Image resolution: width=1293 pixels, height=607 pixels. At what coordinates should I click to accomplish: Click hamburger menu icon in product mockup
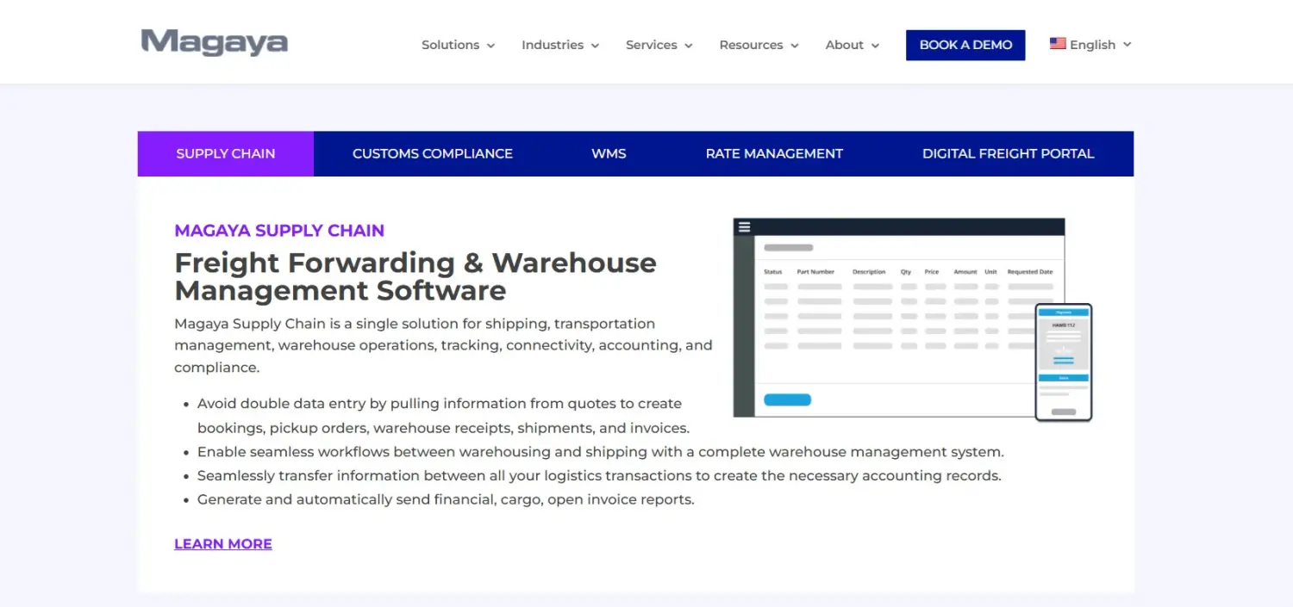(x=744, y=227)
